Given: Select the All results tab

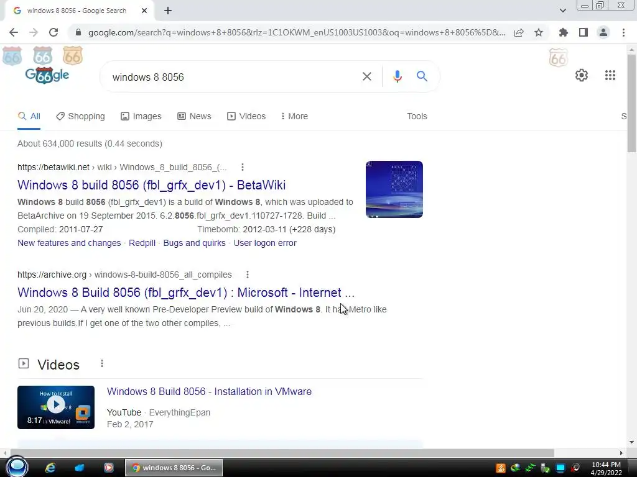Looking at the screenshot, I should tap(29, 116).
